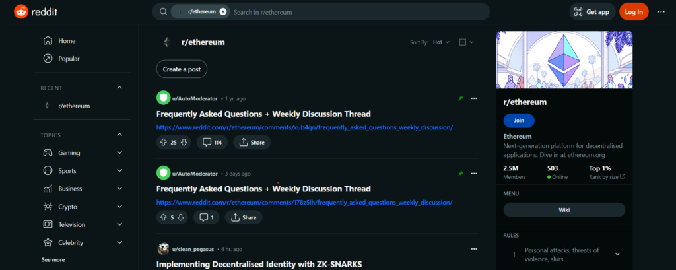Downvote the post with 5 votes
The height and width of the screenshot is (270, 676).
coord(181,217)
